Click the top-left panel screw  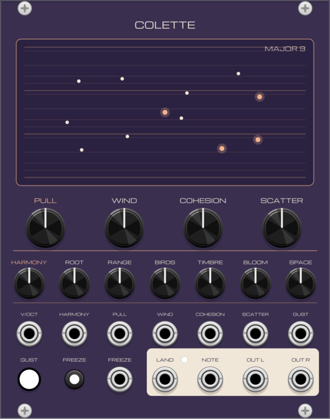click(x=25, y=8)
